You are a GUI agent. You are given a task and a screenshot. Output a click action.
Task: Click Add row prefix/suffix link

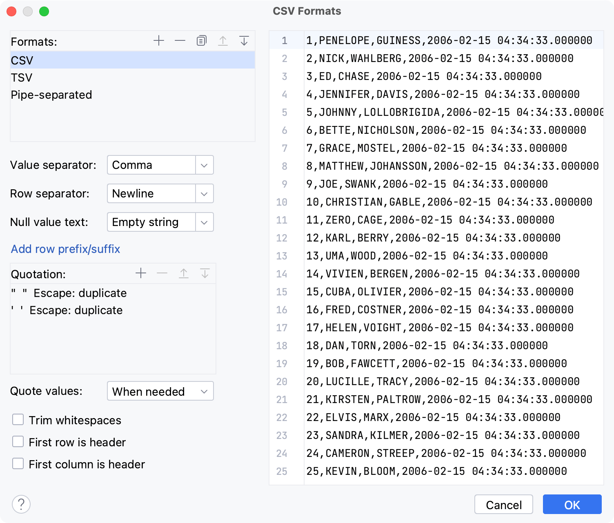(x=65, y=249)
